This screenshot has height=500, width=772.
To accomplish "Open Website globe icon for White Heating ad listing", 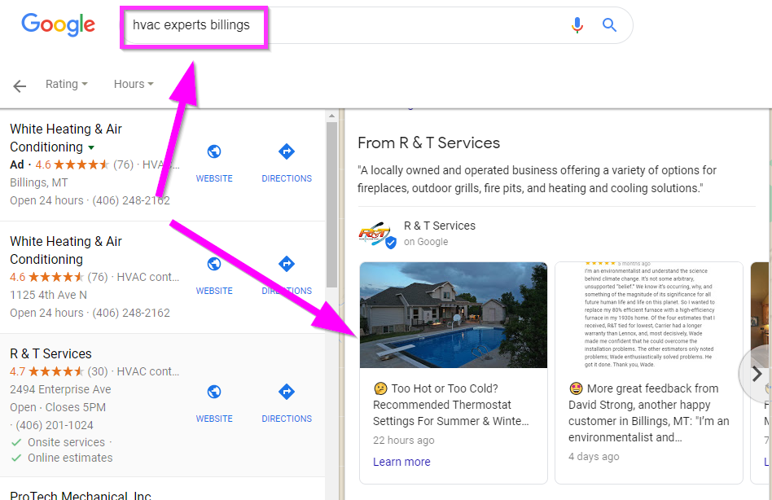I will point(213,151).
